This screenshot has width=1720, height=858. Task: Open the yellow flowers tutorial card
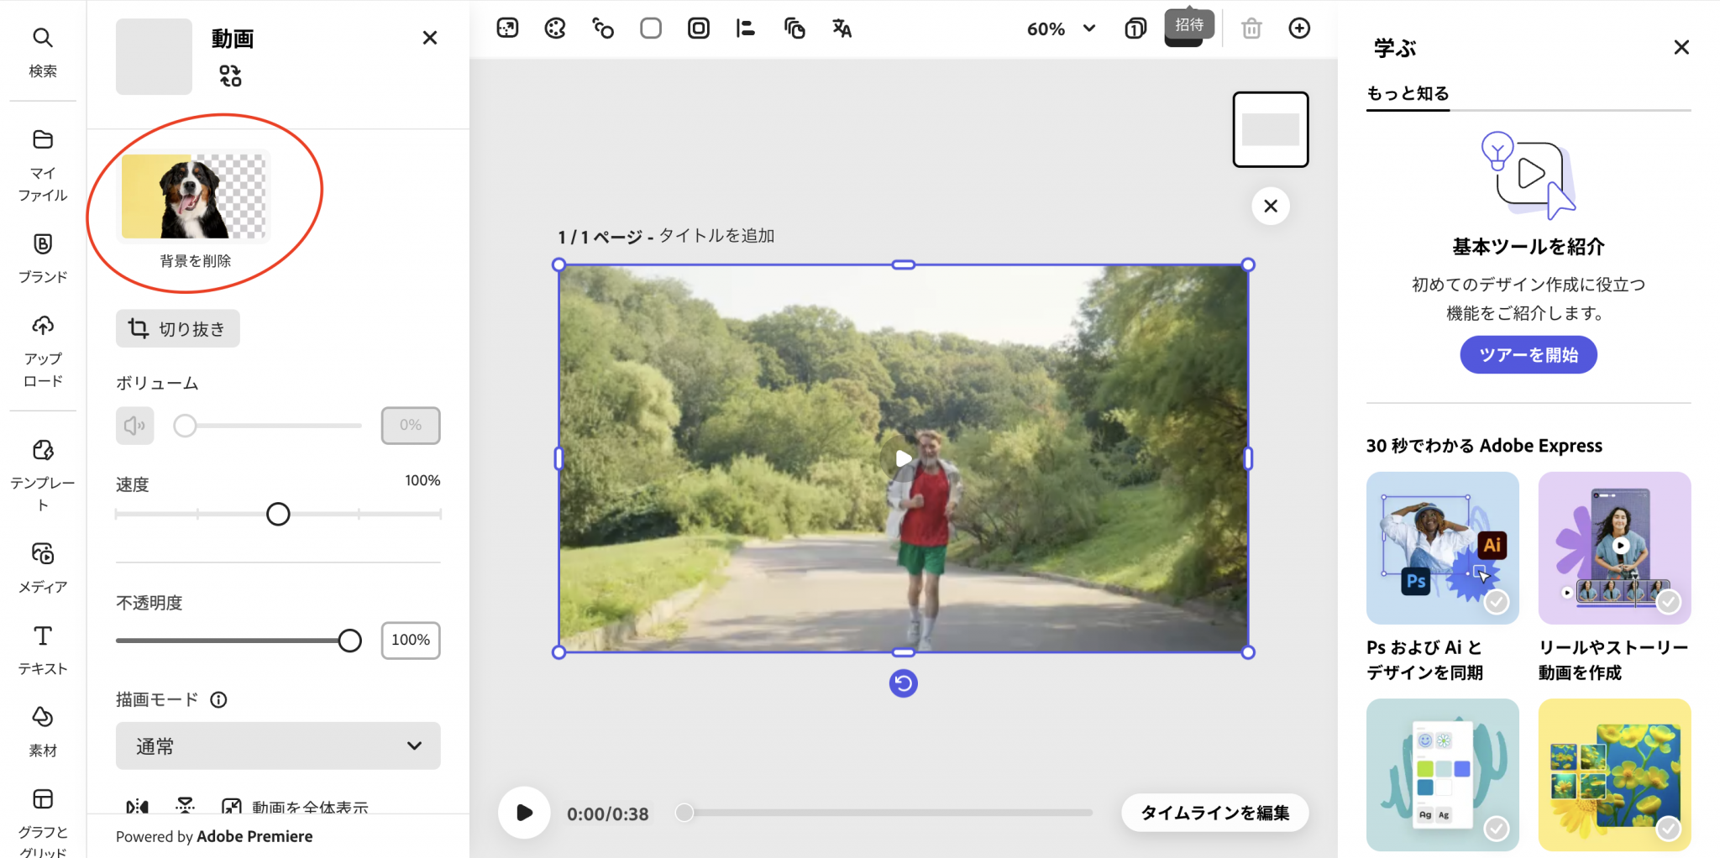1614,775
